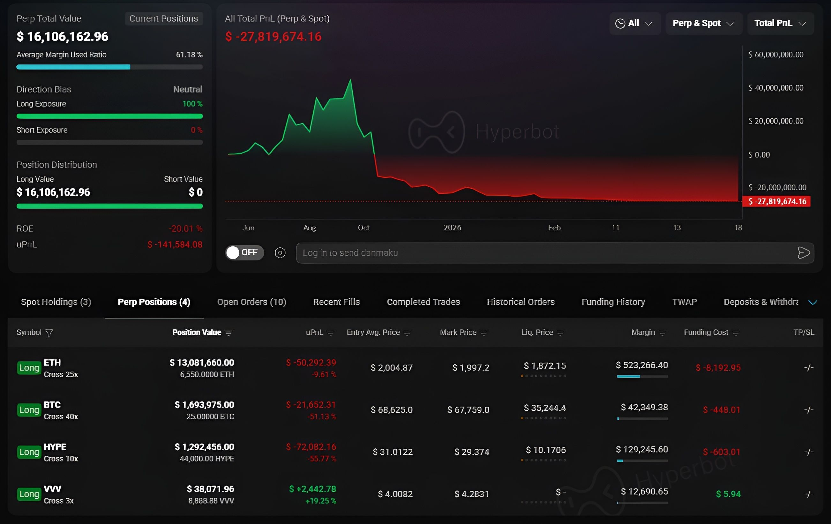Click ETH funding cost $ -8,192.95

[x=718, y=368]
